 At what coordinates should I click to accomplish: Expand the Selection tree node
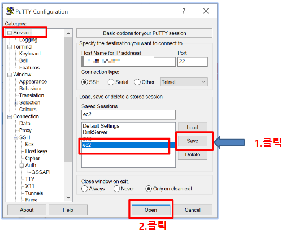click(x=15, y=103)
